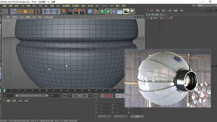
Task: Click the 应用 apply button
Action: pyautogui.click(x=137, y=116)
